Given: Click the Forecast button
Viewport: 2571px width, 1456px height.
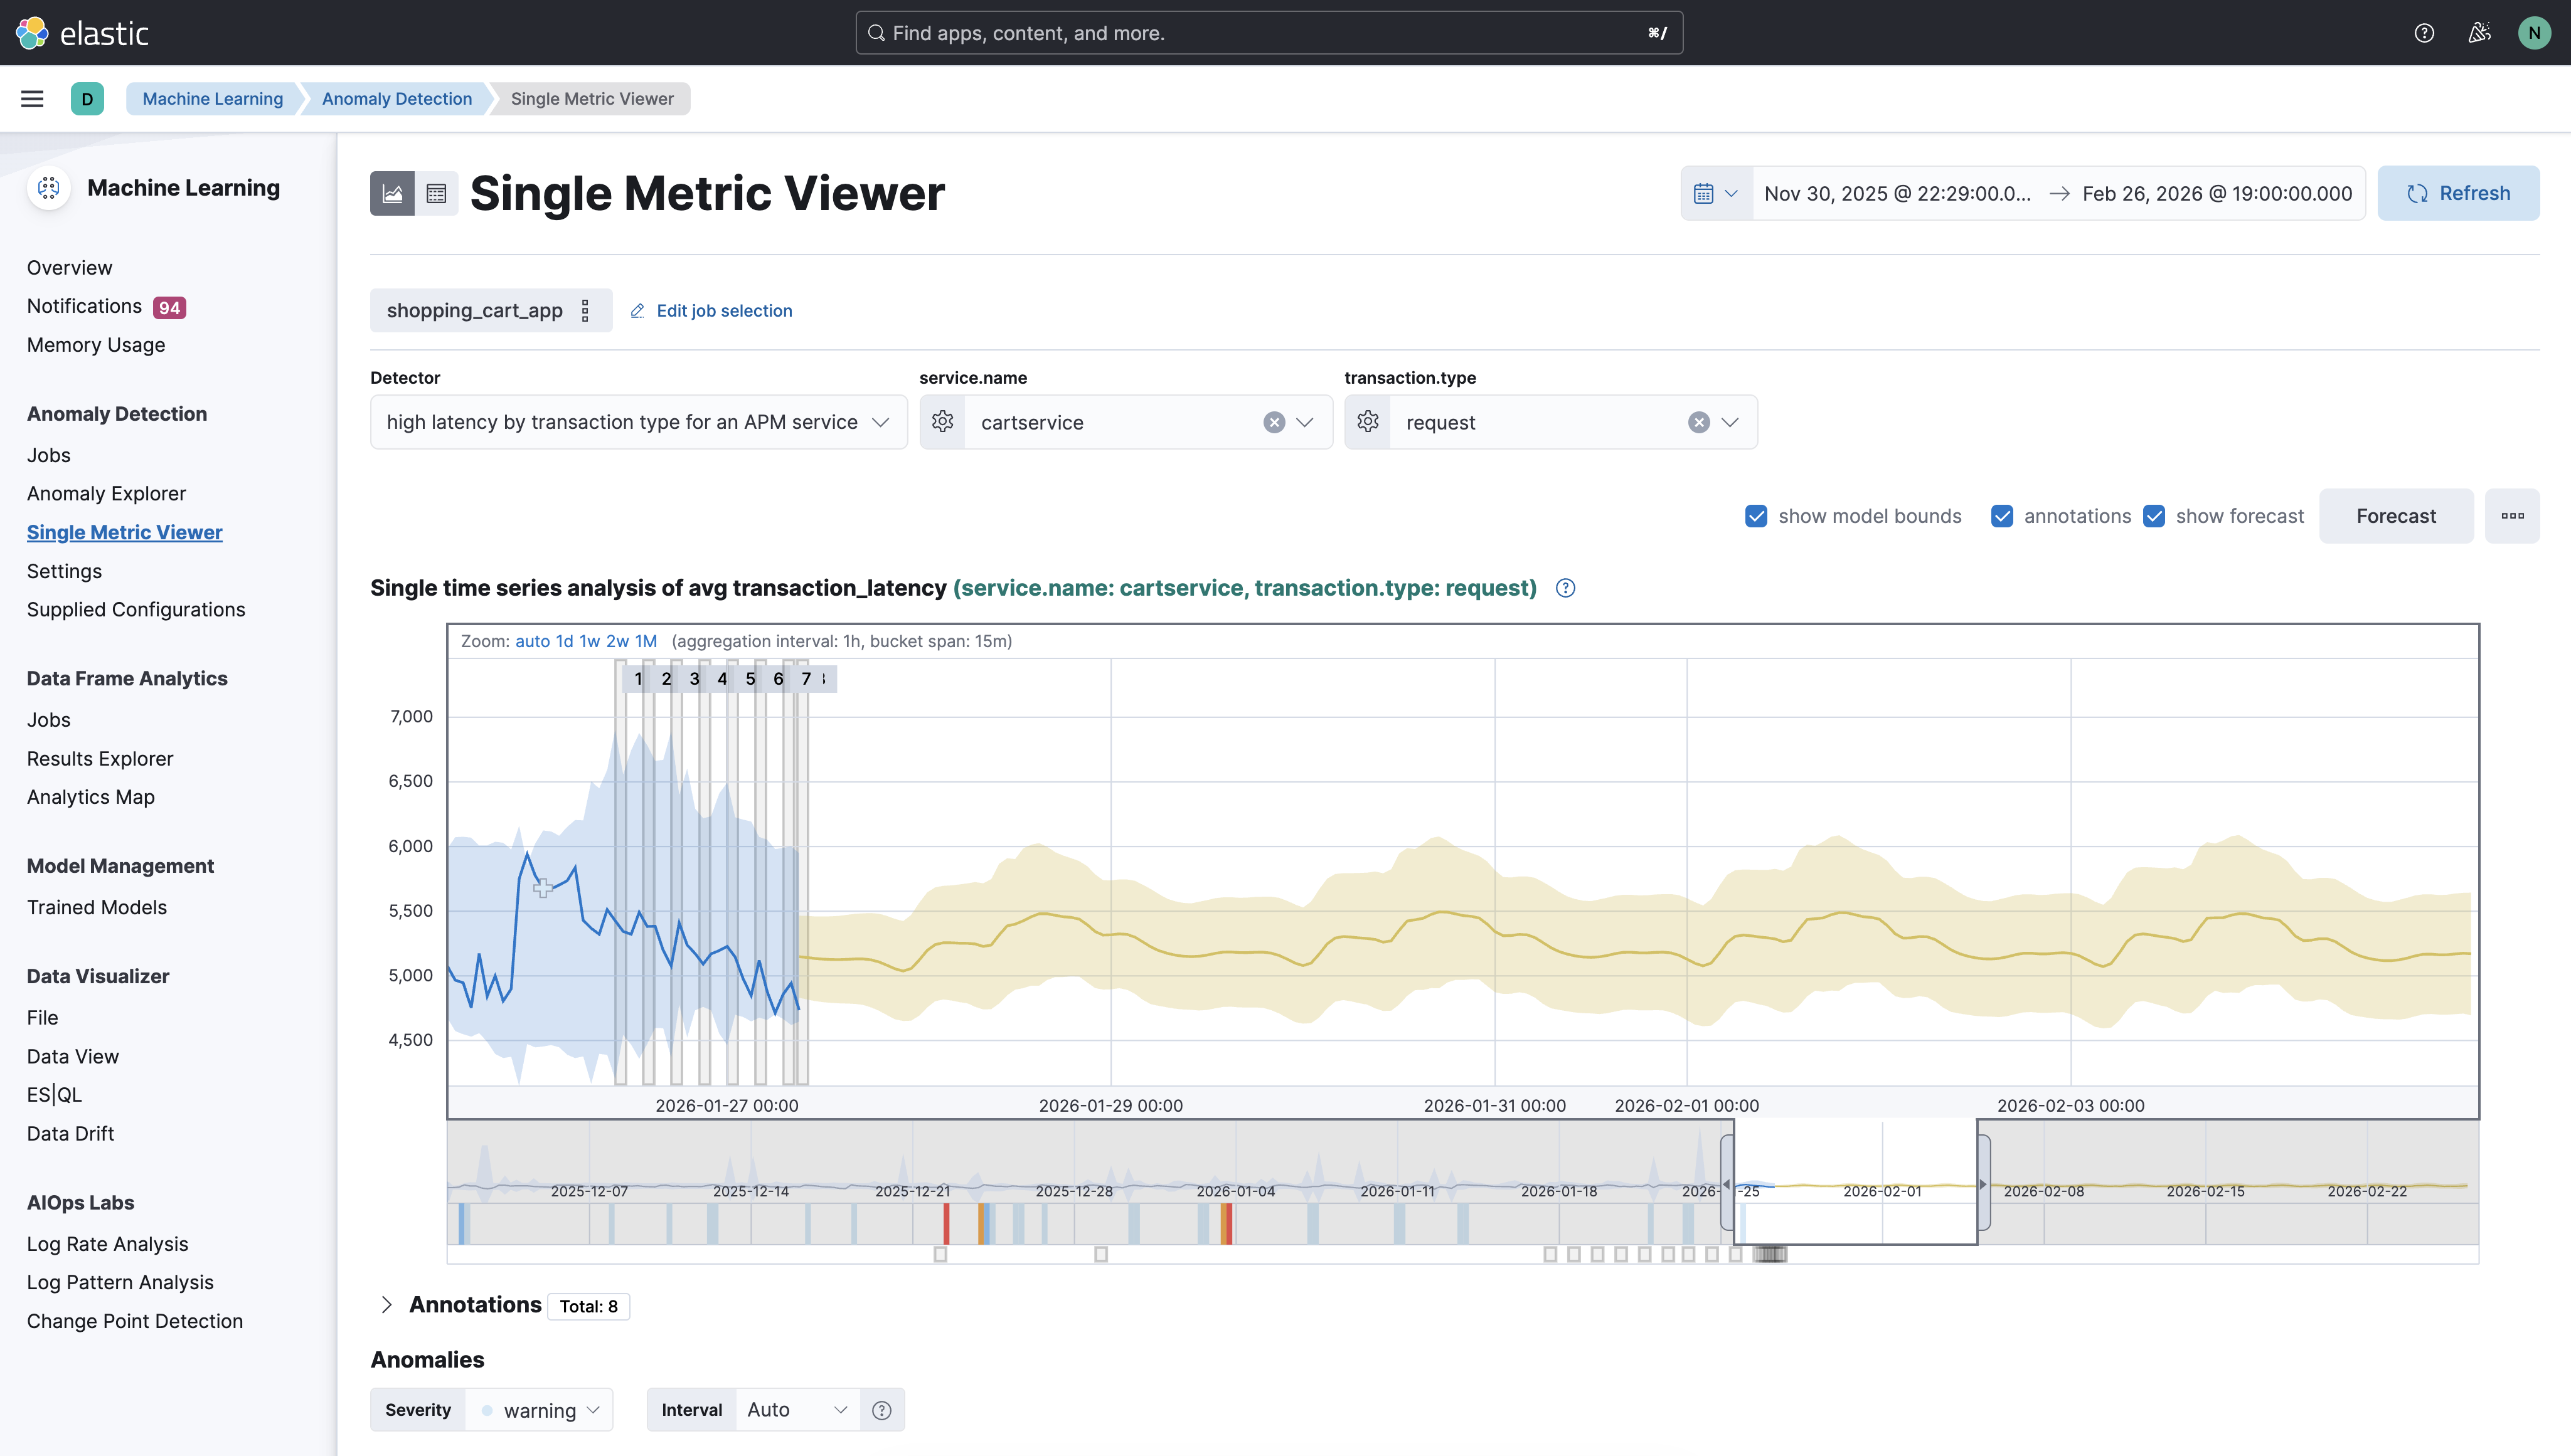Looking at the screenshot, I should point(2396,516).
